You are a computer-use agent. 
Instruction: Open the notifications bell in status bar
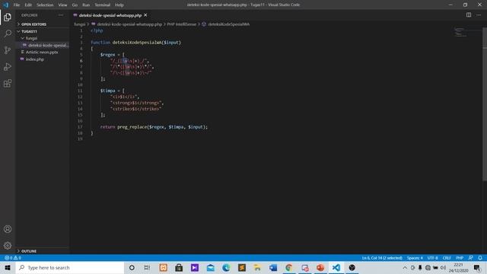480,258
